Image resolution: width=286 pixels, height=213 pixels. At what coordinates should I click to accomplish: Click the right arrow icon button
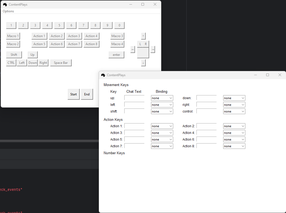pyautogui.click(x=153, y=49)
